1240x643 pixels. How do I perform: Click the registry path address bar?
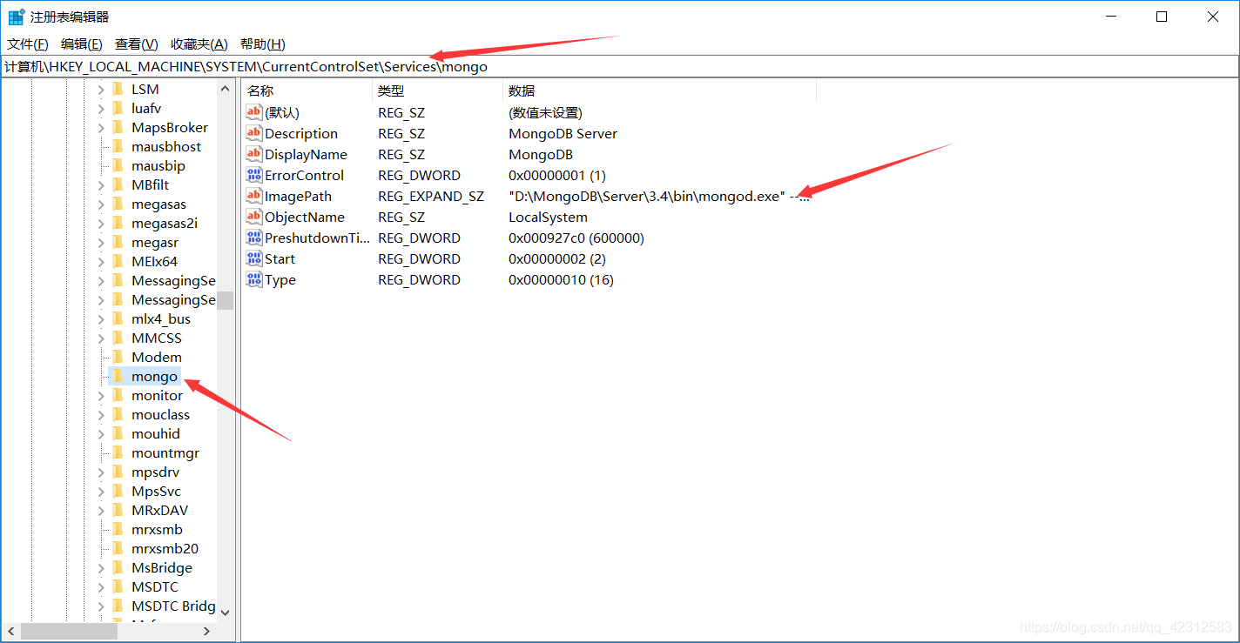[619, 66]
